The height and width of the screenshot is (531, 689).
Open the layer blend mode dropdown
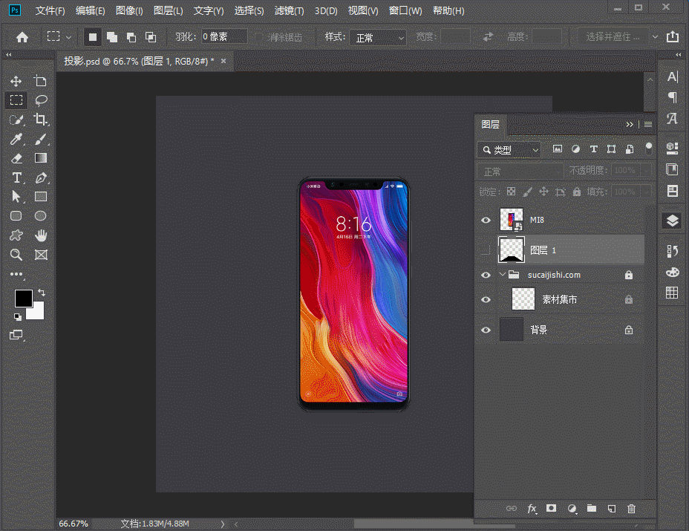click(520, 171)
